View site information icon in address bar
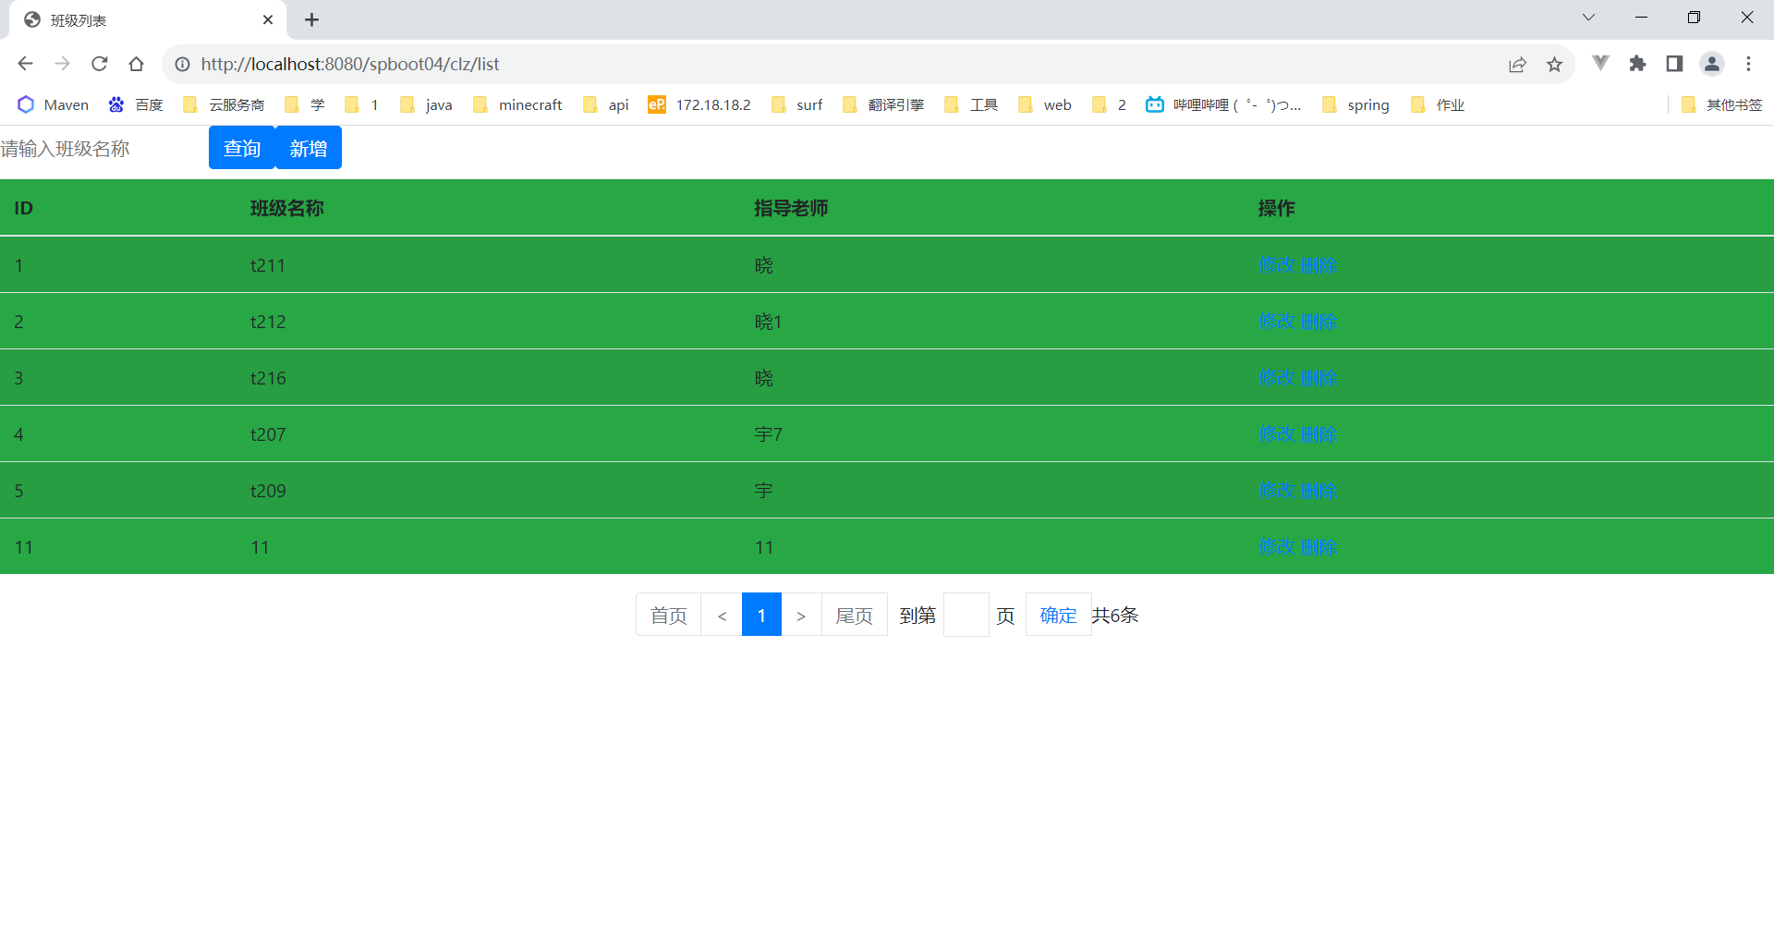The image size is (1774, 952). 182,64
